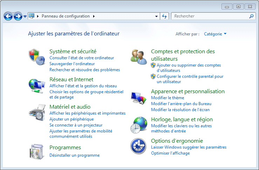Viewport: 259px width, 170px height.
Task: Open Choisir les options de groupe résidentiel
Action: [86, 94]
